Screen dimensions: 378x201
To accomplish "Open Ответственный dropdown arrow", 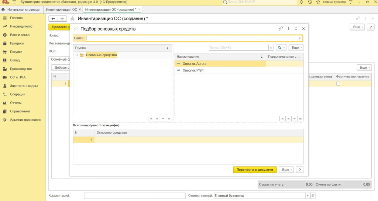I will 307,195.
